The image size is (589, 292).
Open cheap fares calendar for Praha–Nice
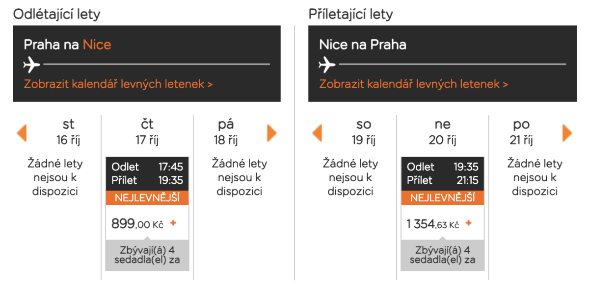tap(118, 84)
